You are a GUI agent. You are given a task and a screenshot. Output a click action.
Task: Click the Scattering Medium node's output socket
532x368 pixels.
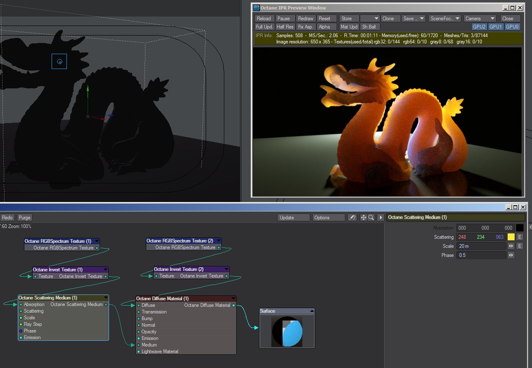(x=106, y=305)
